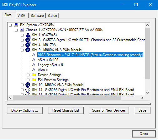Click the attribute icon beside Legacy nSlot
This screenshot has height=140, width=158.
tap(34, 65)
